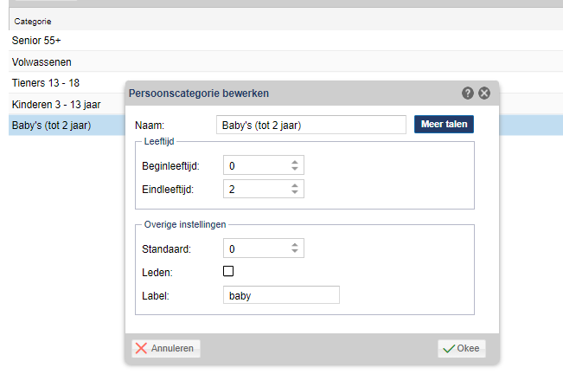Increase Standaard value with up arrow
This screenshot has height=387, width=563.
[x=295, y=245]
